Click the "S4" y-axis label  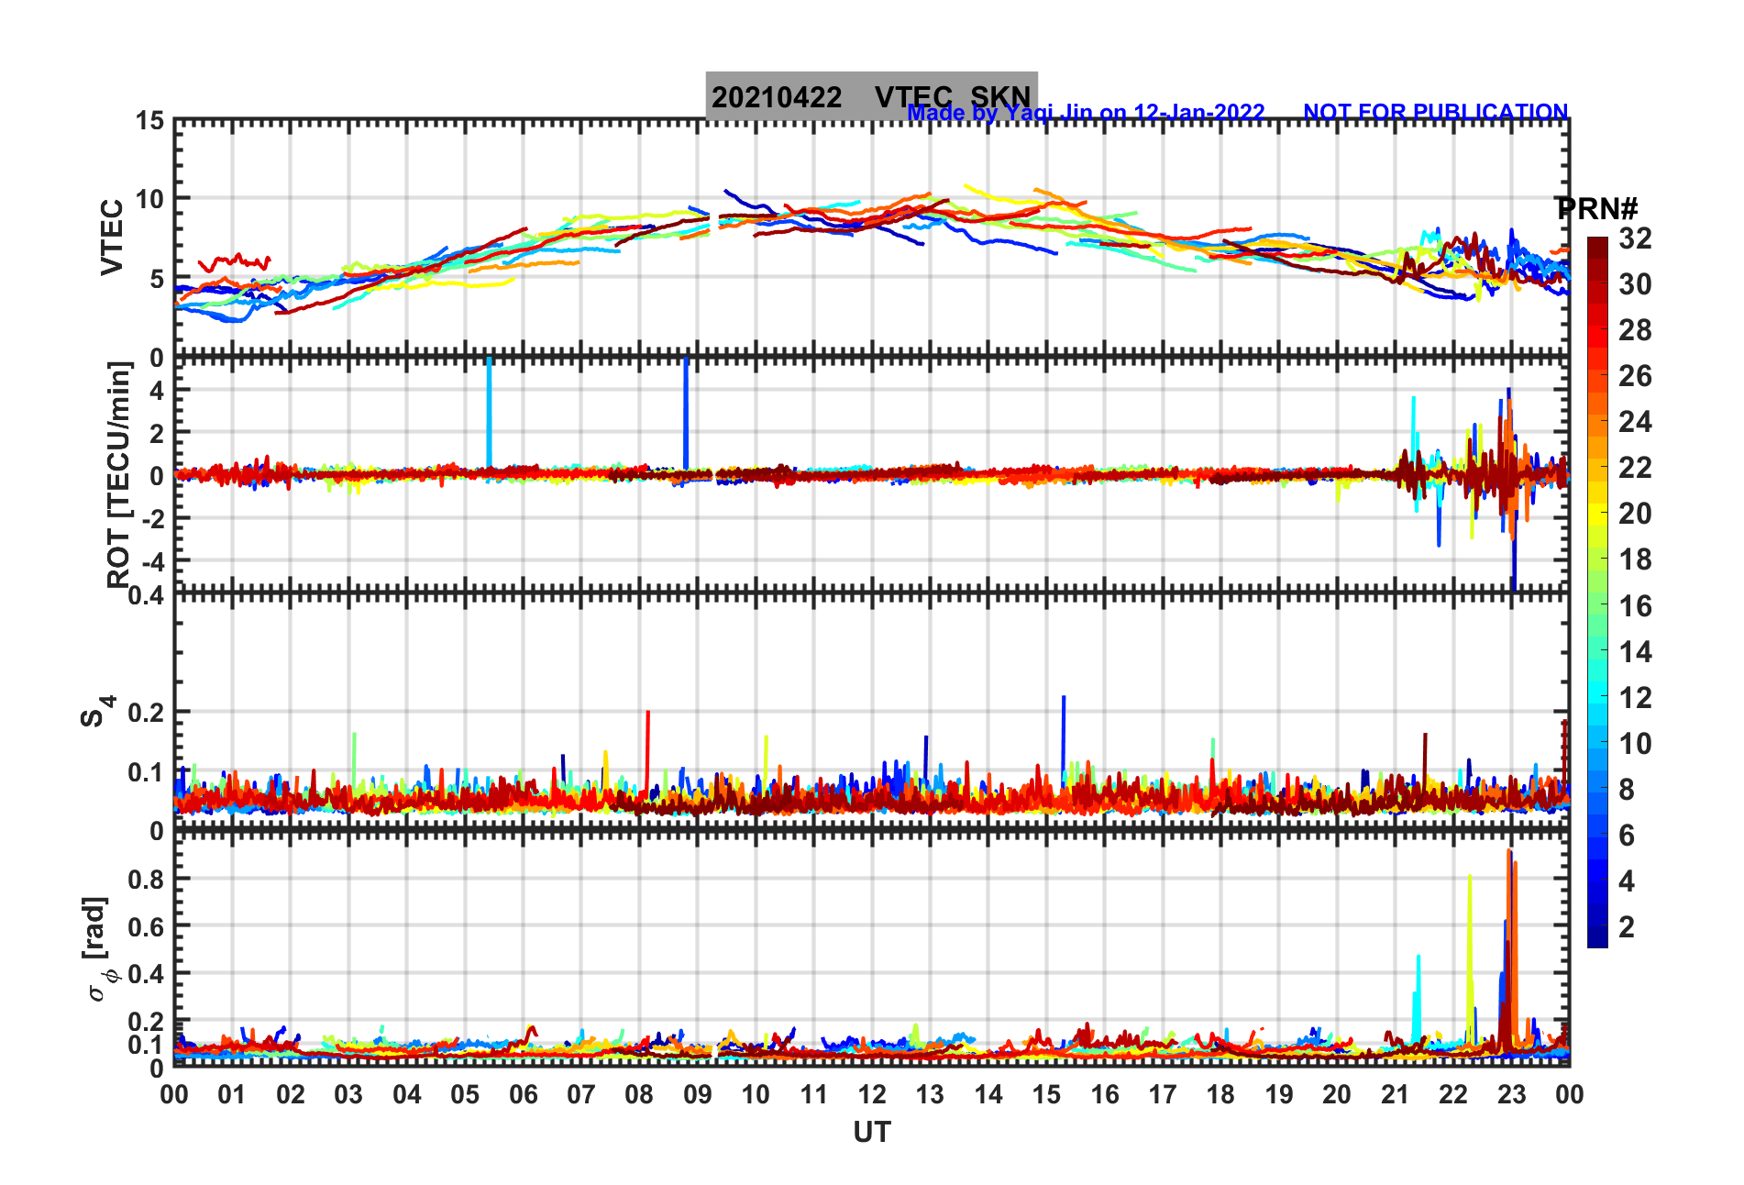97,711
